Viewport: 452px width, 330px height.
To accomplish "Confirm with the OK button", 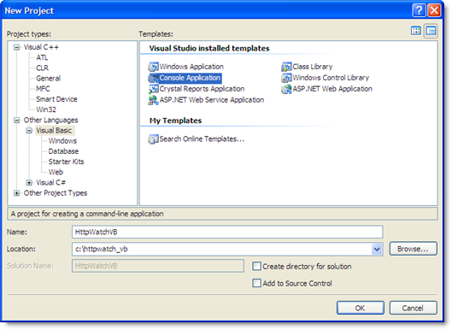I will (361, 308).
